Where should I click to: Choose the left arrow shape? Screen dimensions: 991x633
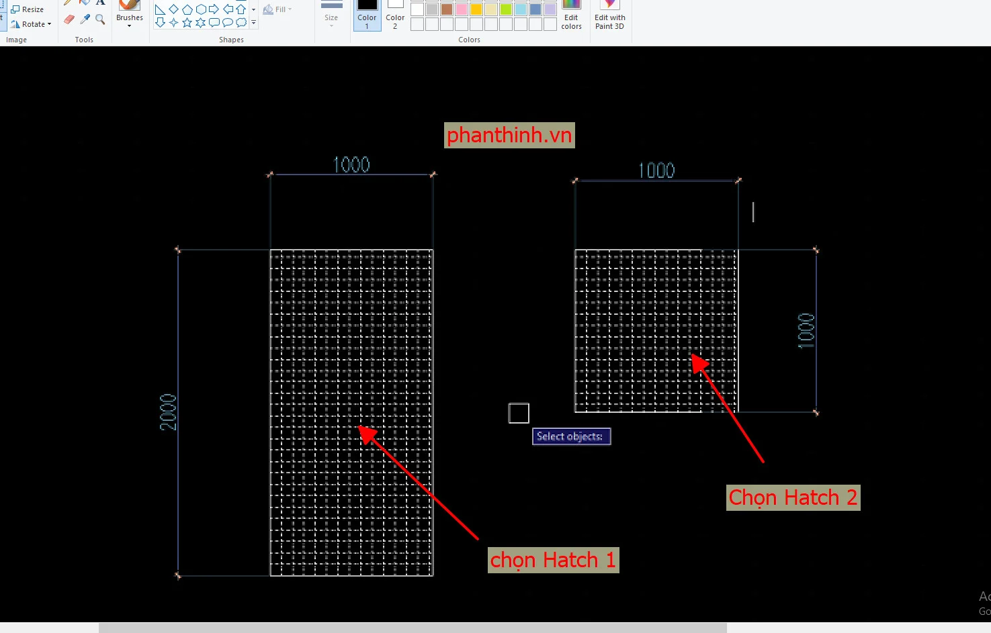coord(228,9)
